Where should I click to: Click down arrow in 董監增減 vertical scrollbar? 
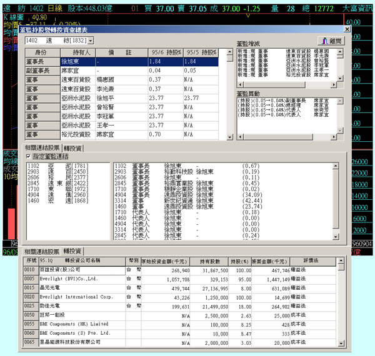click(x=340, y=78)
